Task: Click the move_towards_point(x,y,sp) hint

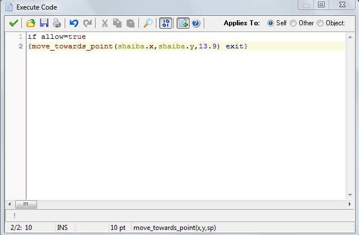Action: coord(174,228)
